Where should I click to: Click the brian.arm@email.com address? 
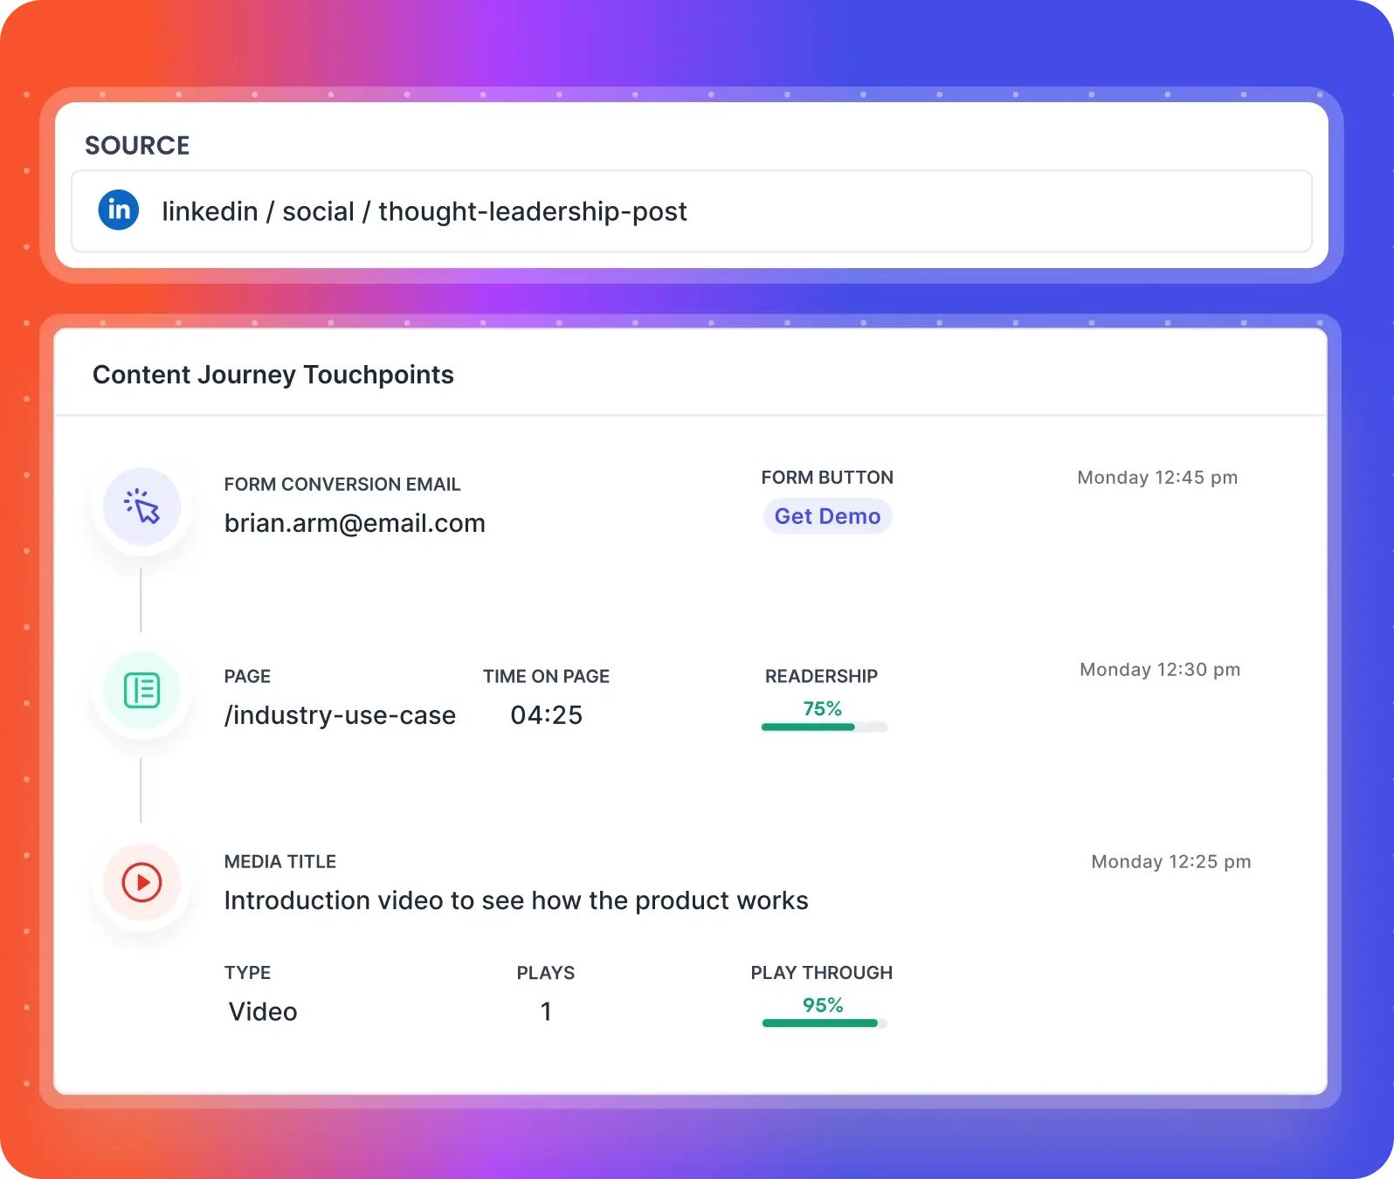click(x=355, y=523)
